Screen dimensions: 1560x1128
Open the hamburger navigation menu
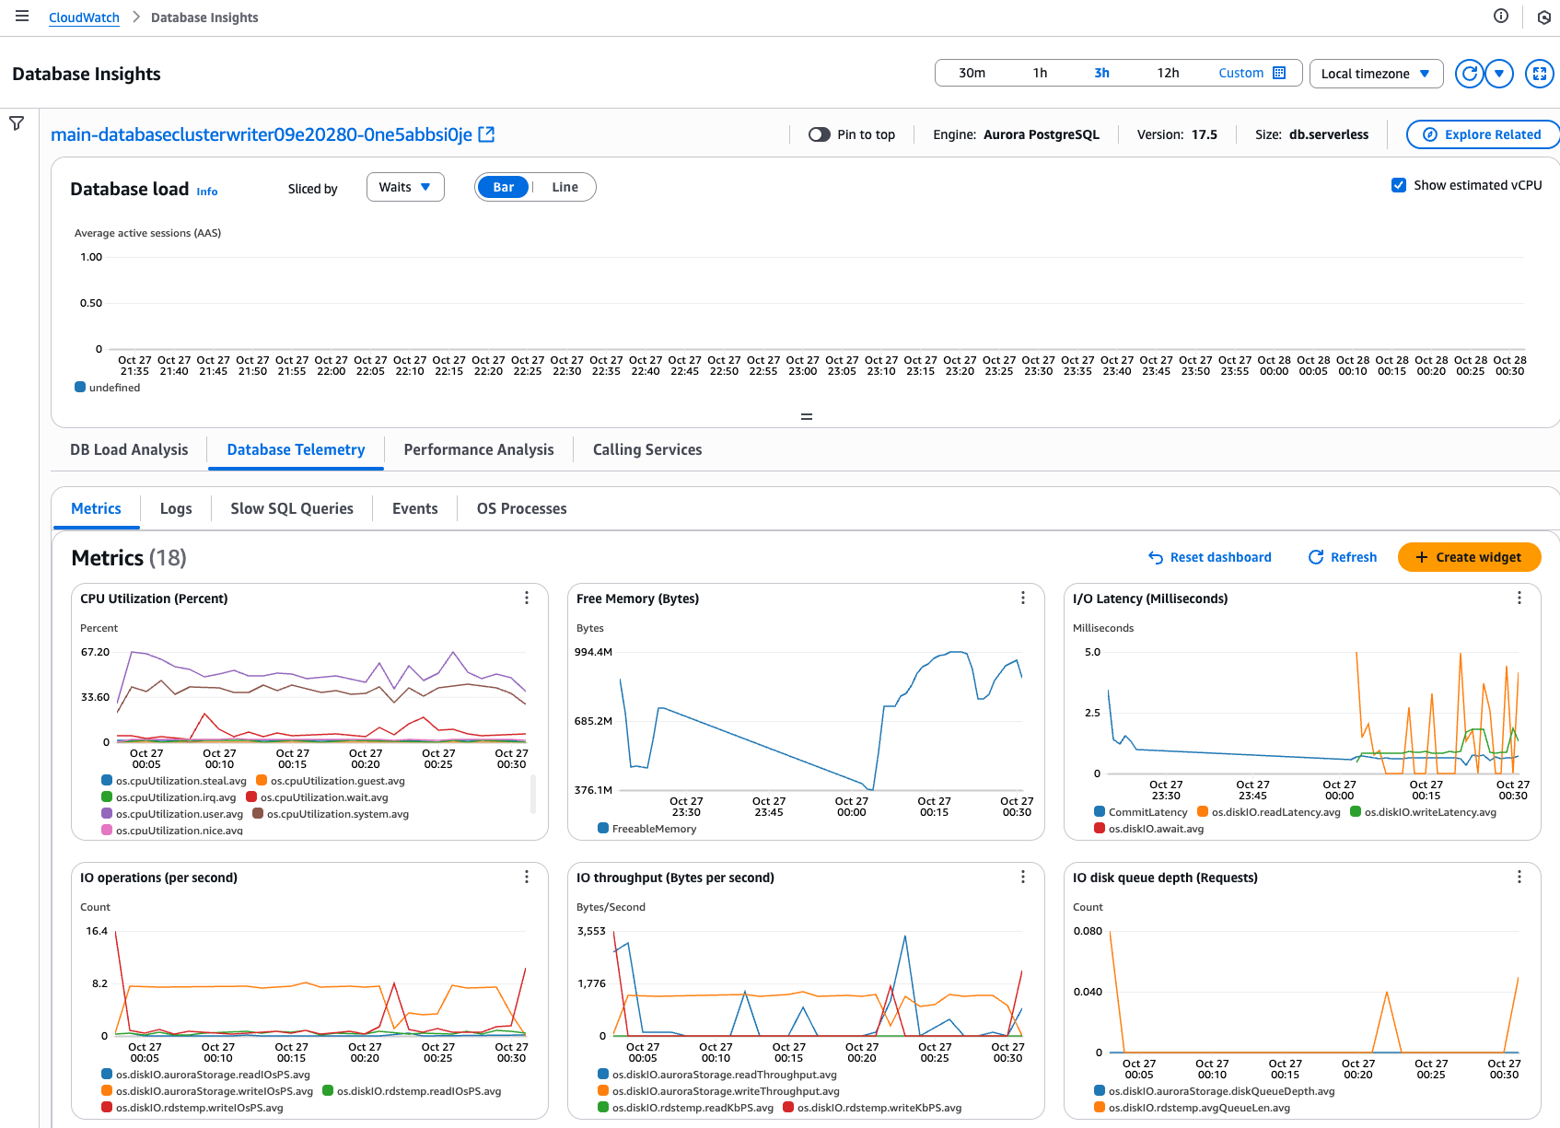(22, 17)
